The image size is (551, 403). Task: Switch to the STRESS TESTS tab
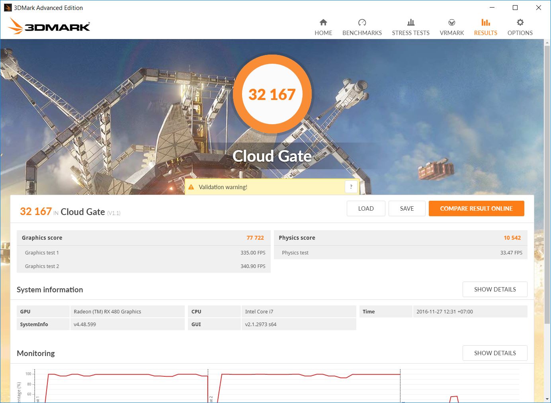pyautogui.click(x=410, y=33)
